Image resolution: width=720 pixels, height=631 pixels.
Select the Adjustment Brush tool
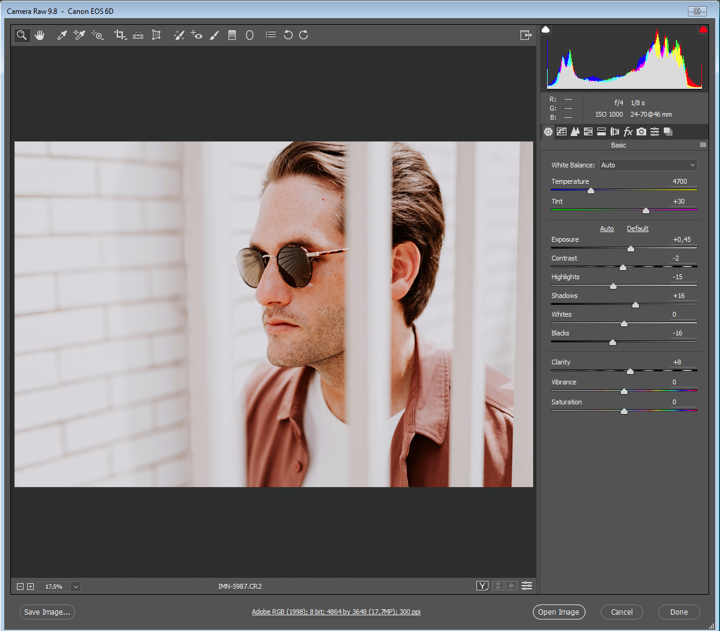click(214, 35)
